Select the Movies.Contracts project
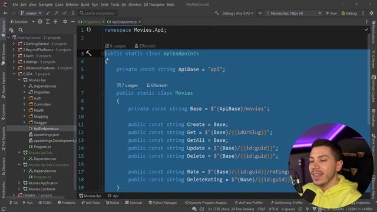Viewport: 377px width, 212px height. pos(42,189)
